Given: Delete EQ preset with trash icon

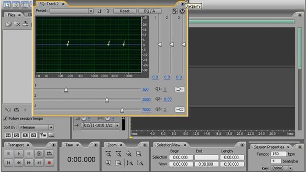Looking at the screenshot, I should (x=108, y=11).
